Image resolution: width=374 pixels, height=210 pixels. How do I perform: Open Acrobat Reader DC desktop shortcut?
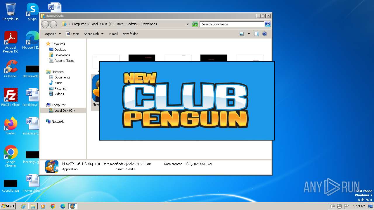(11, 42)
